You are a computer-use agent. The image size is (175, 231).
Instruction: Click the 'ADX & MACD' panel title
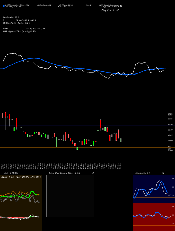click(11, 173)
